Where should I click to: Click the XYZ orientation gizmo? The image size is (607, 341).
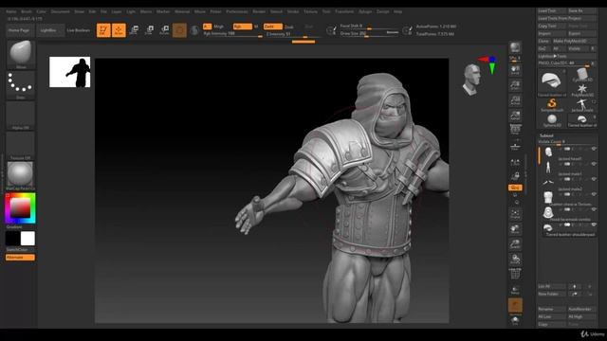[487, 65]
